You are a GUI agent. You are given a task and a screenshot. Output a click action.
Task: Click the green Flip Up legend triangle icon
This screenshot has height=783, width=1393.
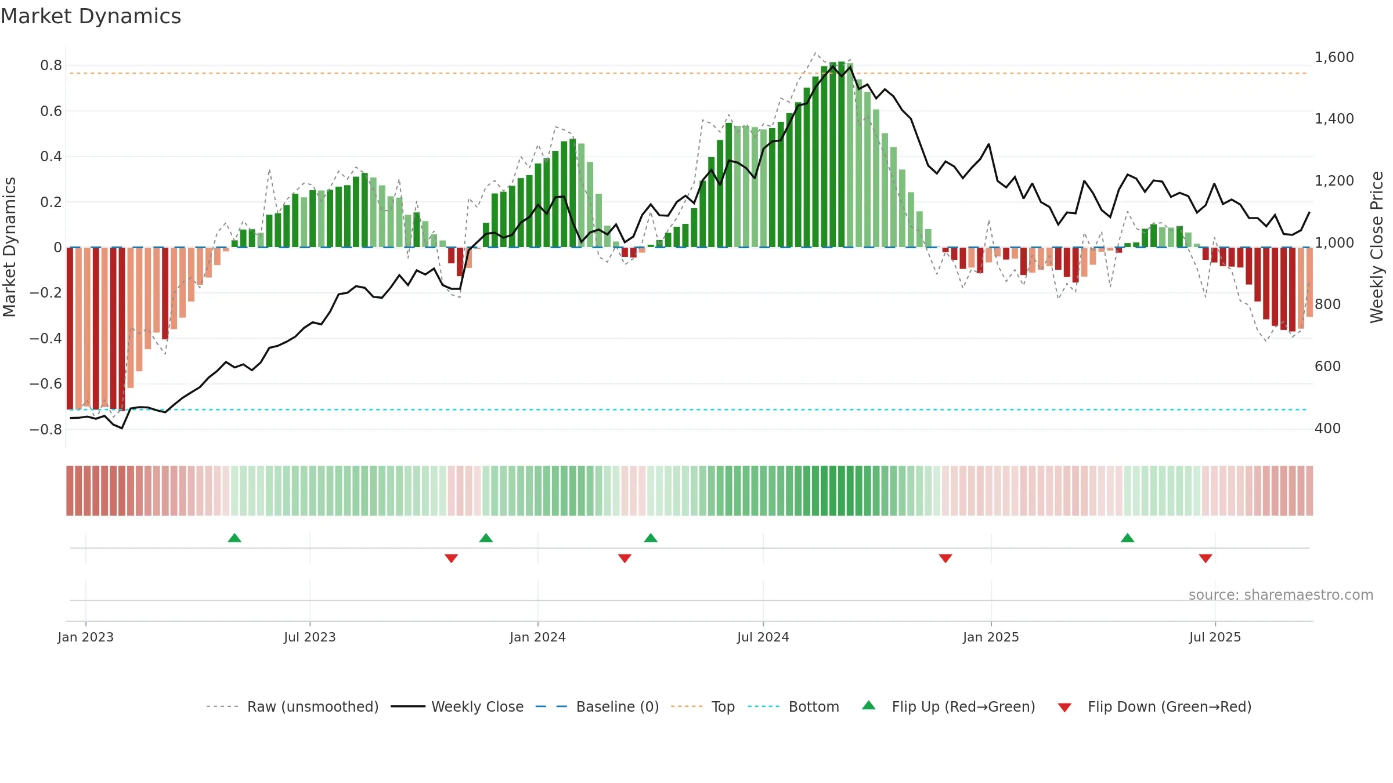pos(868,705)
